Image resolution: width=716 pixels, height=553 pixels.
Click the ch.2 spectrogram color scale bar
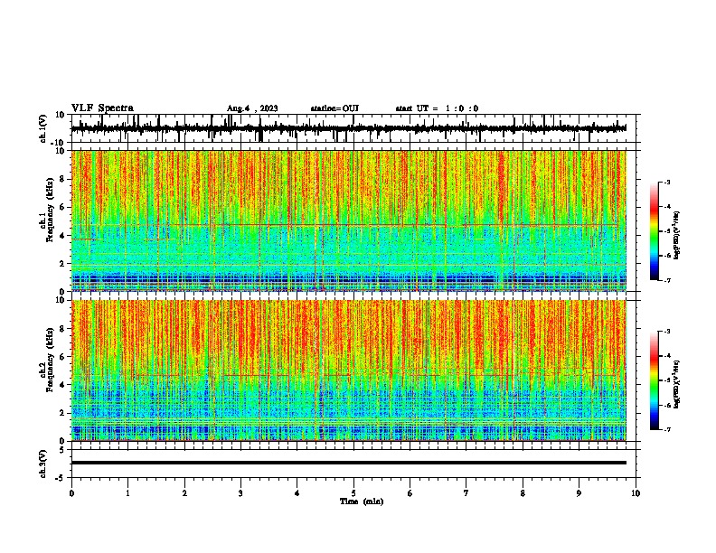654,380
